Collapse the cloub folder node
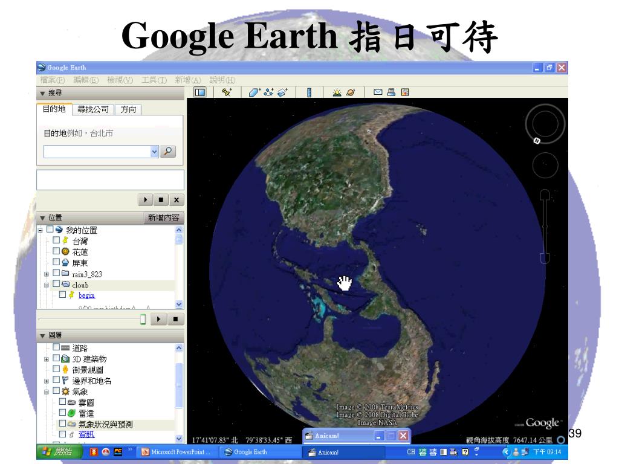 point(46,285)
